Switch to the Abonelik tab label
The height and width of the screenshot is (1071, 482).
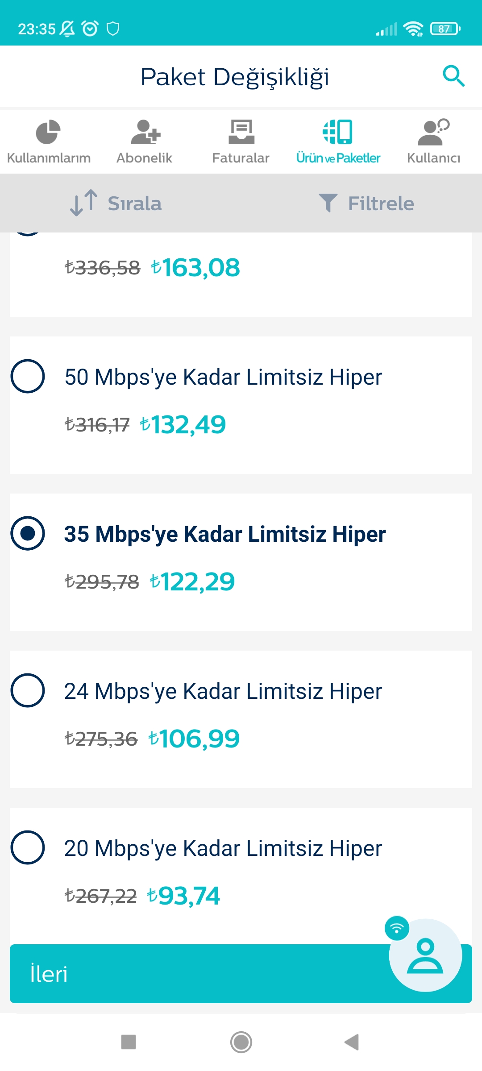point(144,158)
